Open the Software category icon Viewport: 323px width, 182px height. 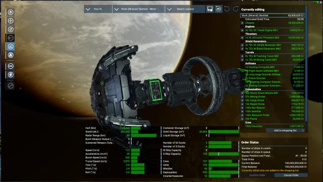[x=11, y=55]
